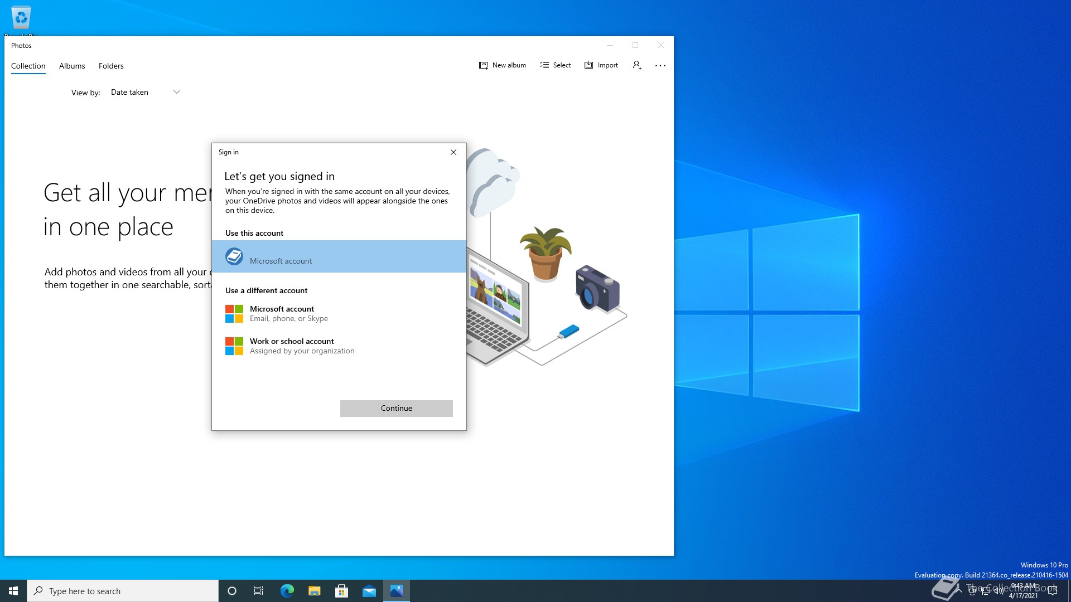Click the Work or school account logo
Image resolution: width=1071 pixels, height=602 pixels.
pyautogui.click(x=234, y=346)
